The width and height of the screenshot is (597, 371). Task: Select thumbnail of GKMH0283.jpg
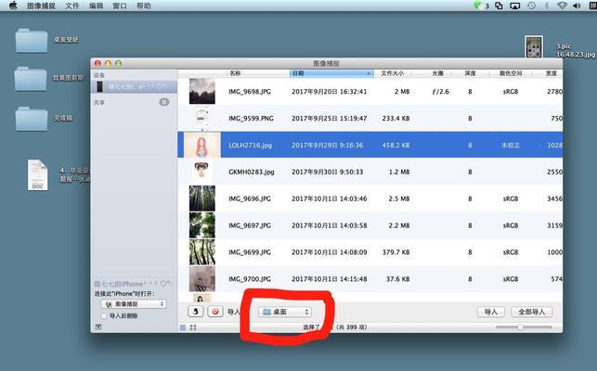tap(201, 171)
